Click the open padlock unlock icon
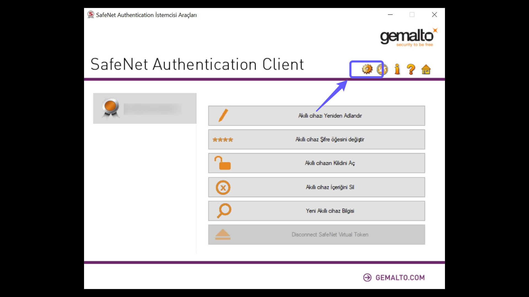Viewport: 529px width, 297px height. click(x=223, y=163)
